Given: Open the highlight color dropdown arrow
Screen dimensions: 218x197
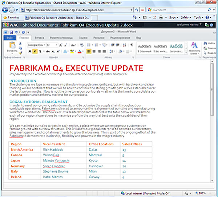Looking at the screenshot, I should (76, 52).
